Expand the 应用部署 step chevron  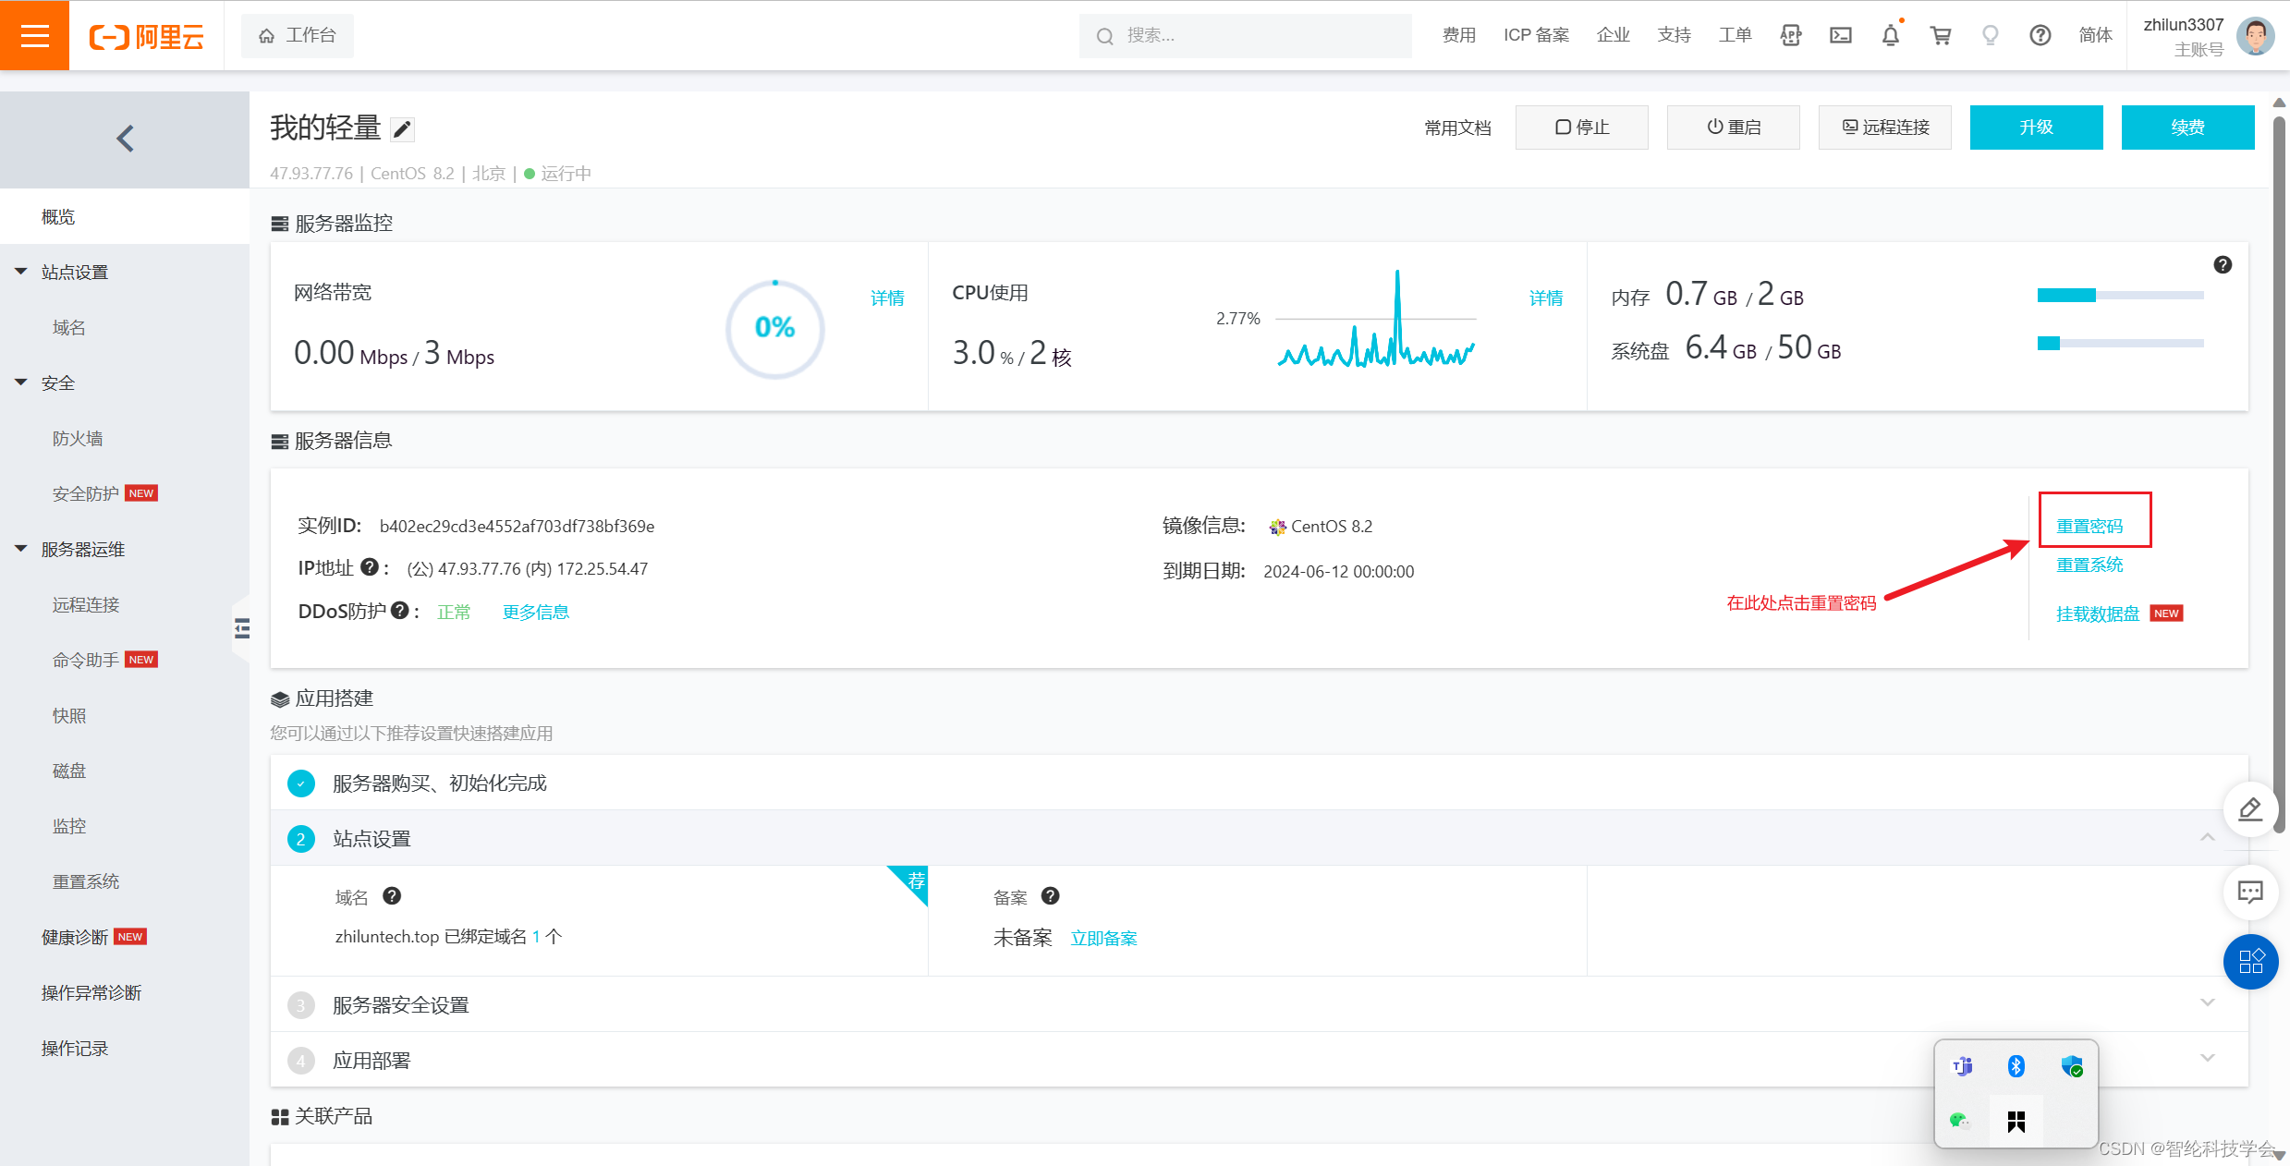click(x=2207, y=1059)
